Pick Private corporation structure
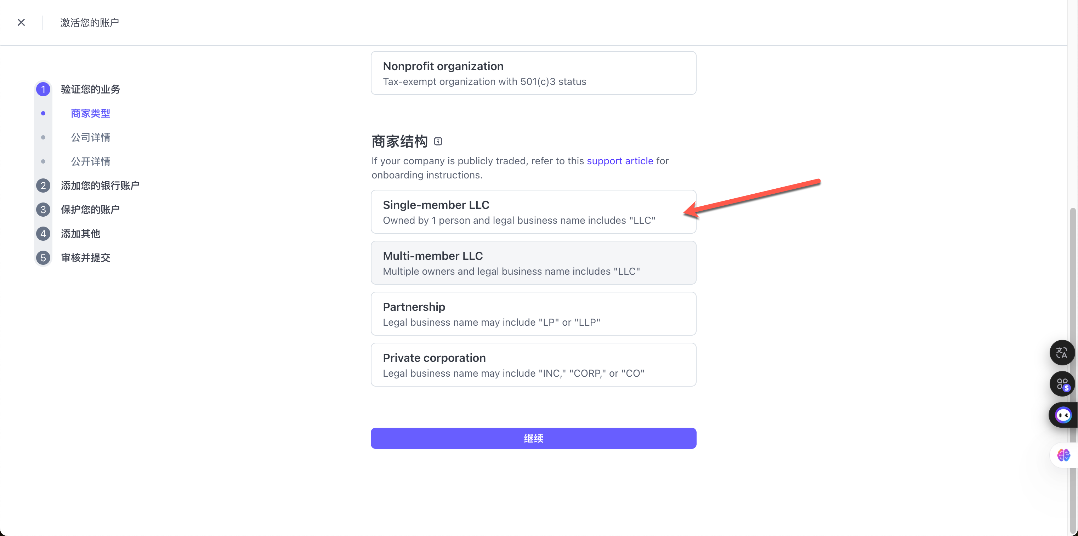The height and width of the screenshot is (536, 1078). tap(533, 365)
